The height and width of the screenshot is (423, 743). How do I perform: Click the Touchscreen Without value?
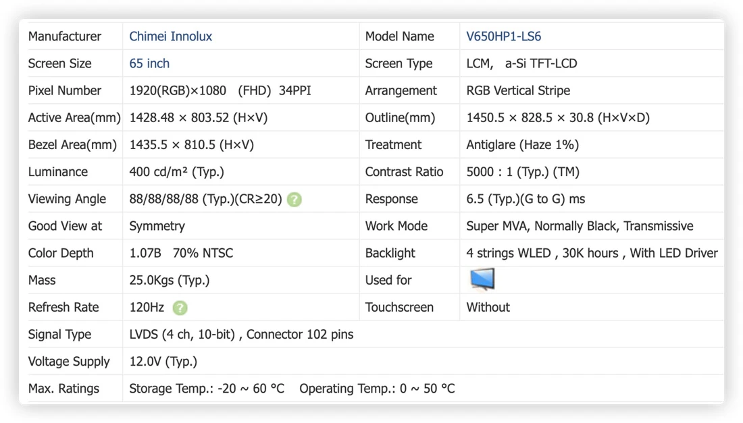[488, 307]
